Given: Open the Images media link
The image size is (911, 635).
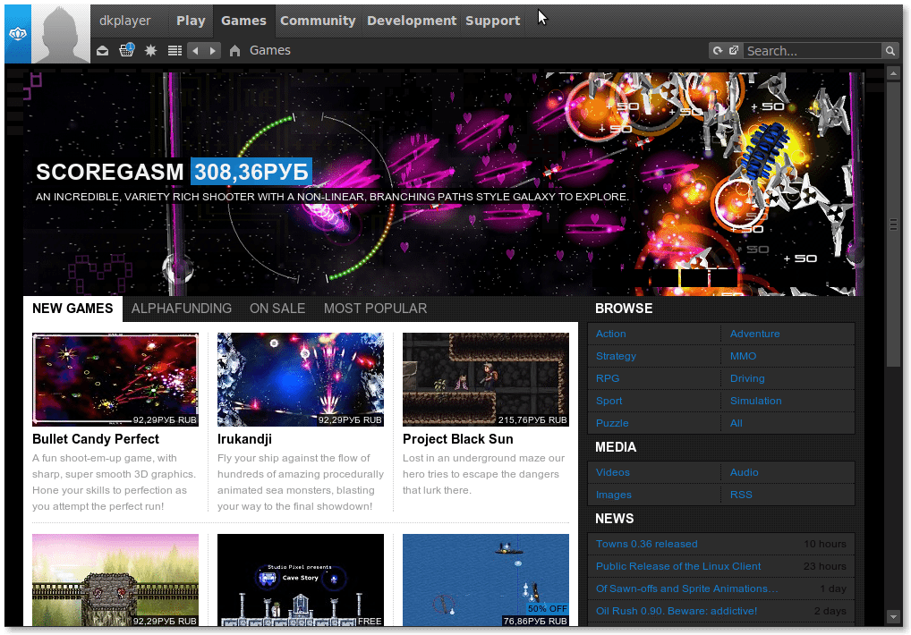Looking at the screenshot, I should (x=614, y=495).
